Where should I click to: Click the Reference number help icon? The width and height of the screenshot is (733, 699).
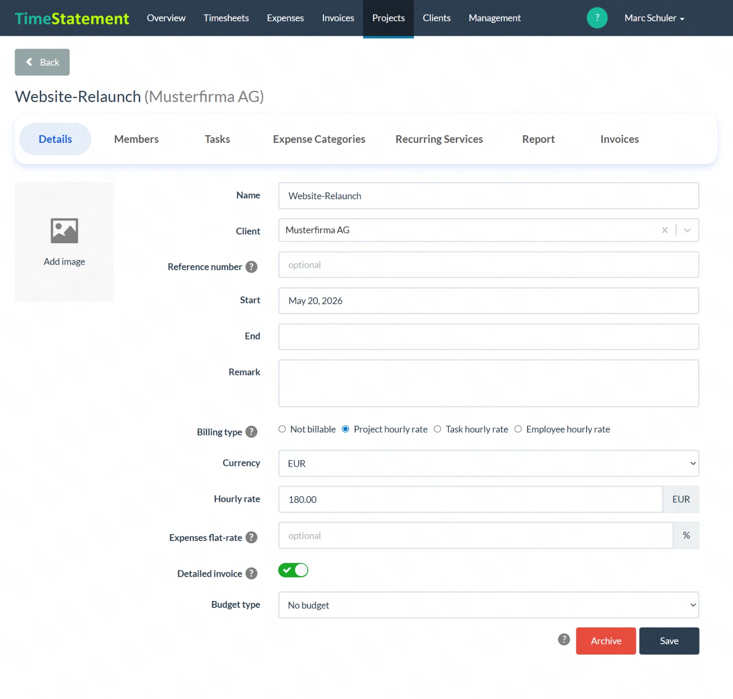251,267
